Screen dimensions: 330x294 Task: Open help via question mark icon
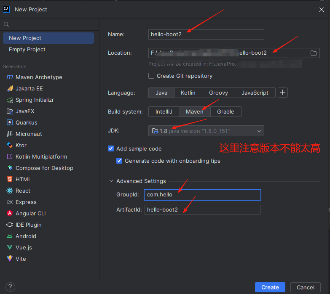10,287
